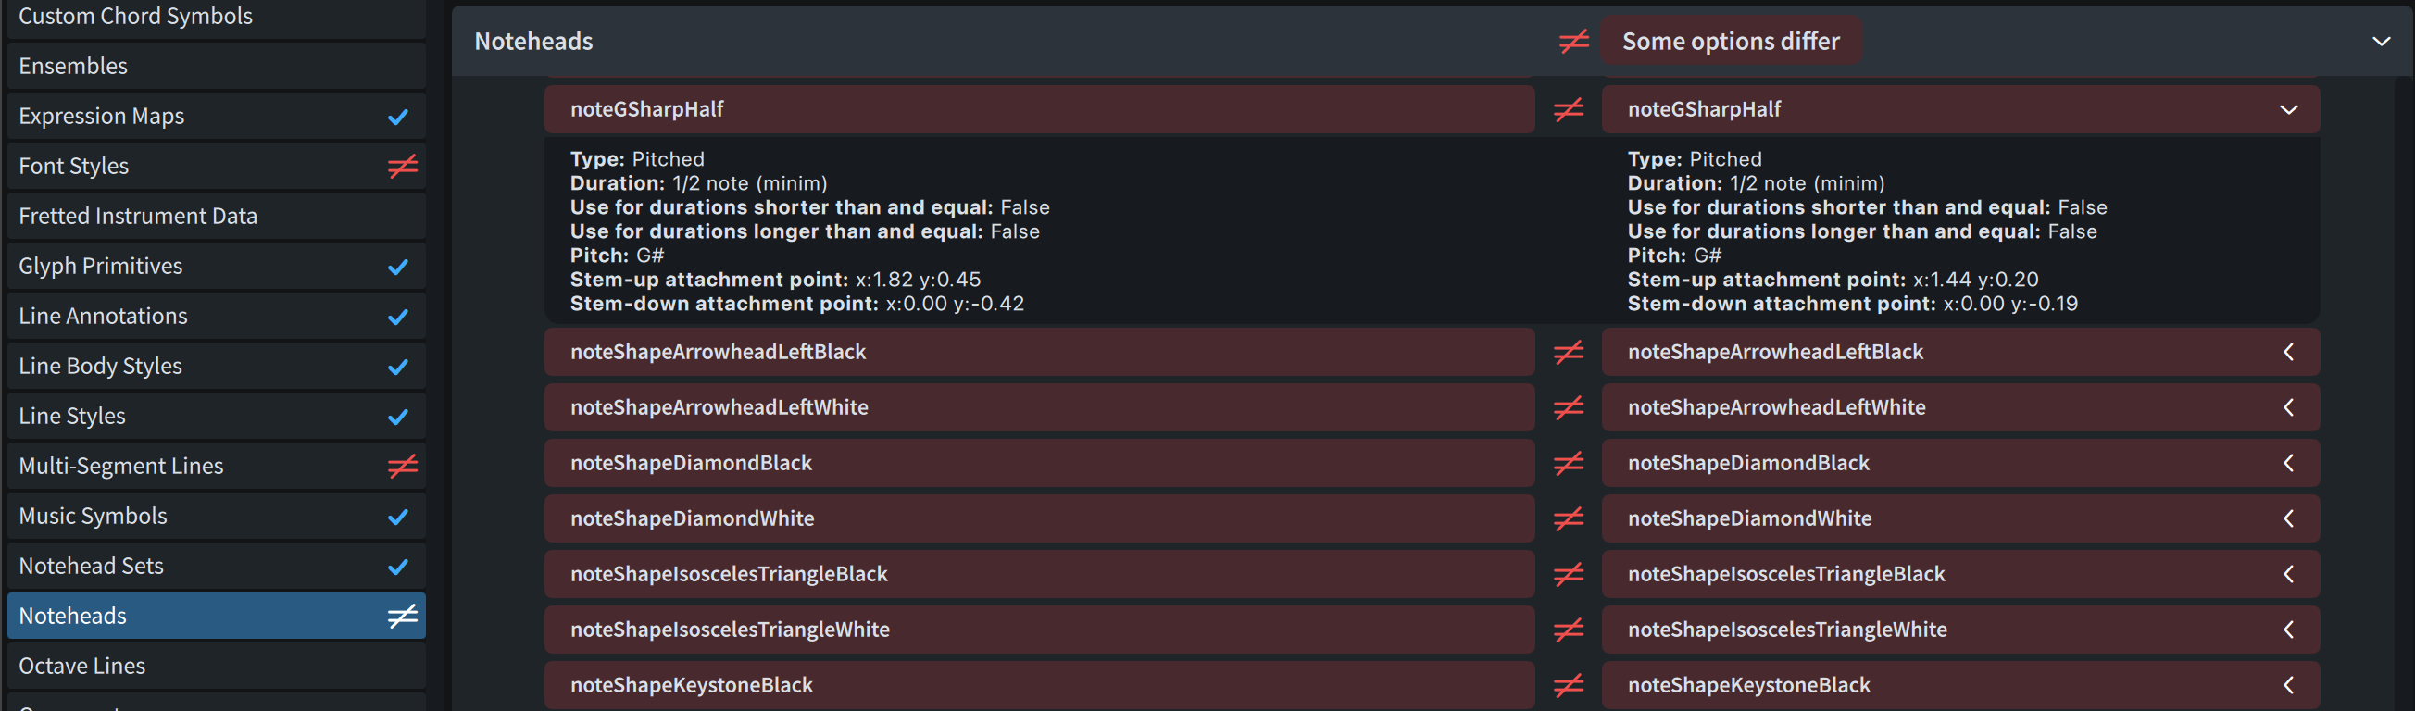Screen dimensions: 2415x711
Task: Collapse the expanded noteGSharpHalf details
Action: [x=2287, y=109]
